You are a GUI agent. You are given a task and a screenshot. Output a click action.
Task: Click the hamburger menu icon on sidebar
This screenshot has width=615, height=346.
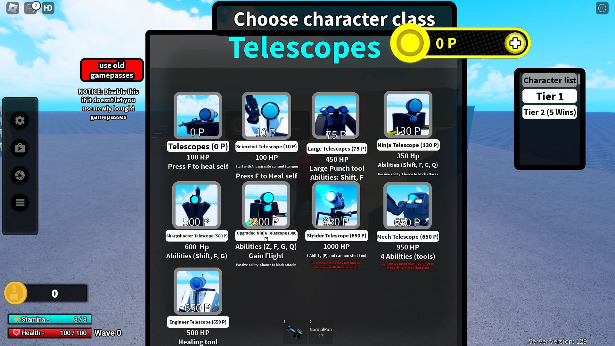coord(20,203)
